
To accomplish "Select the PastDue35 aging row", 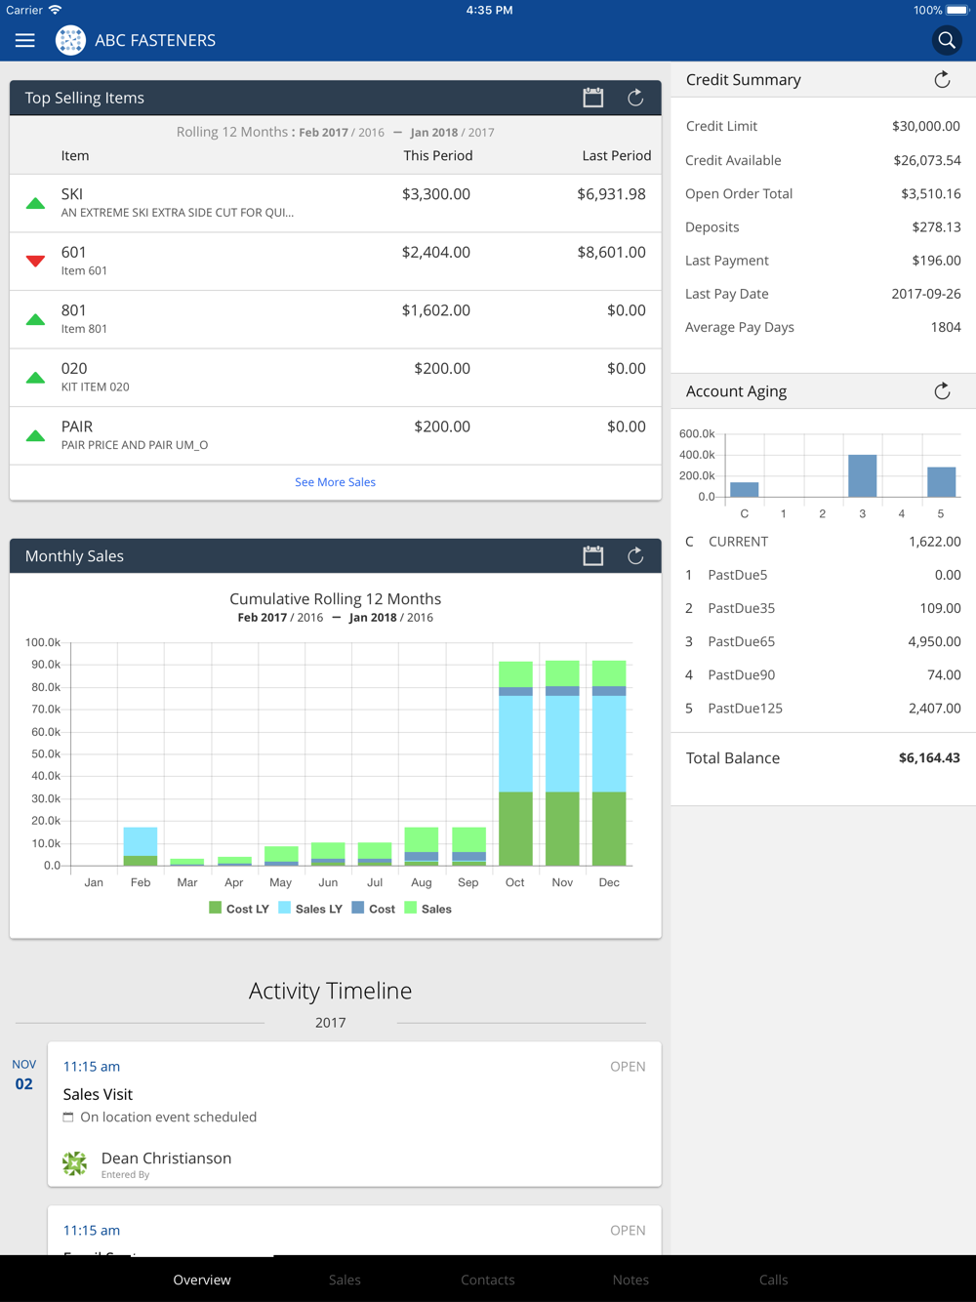I will coord(823,608).
